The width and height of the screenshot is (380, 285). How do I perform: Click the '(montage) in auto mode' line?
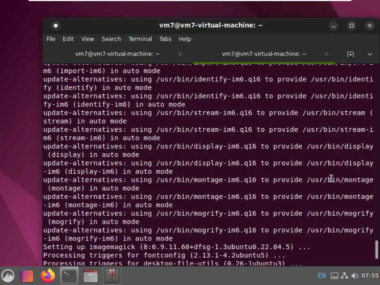[94, 188]
